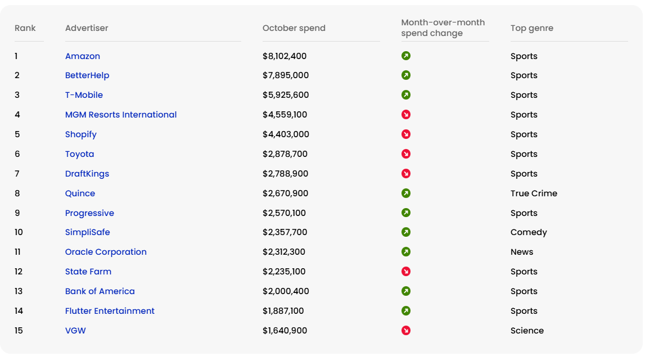Select the Bank of America link
The width and height of the screenshot is (645, 356).
click(x=100, y=291)
